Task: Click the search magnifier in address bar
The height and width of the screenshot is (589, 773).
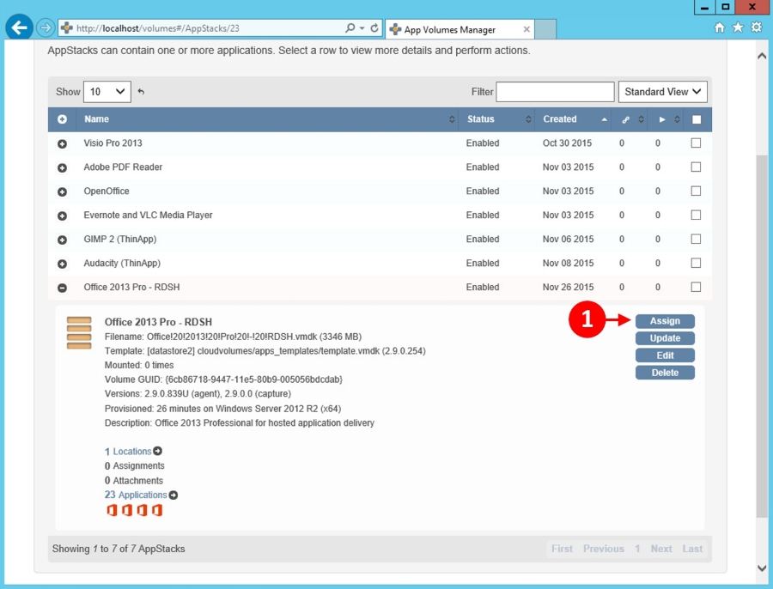Action: point(350,28)
